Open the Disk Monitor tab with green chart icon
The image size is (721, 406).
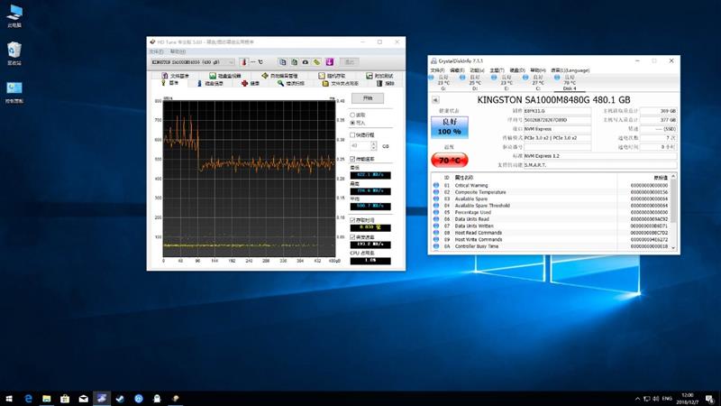pos(225,76)
